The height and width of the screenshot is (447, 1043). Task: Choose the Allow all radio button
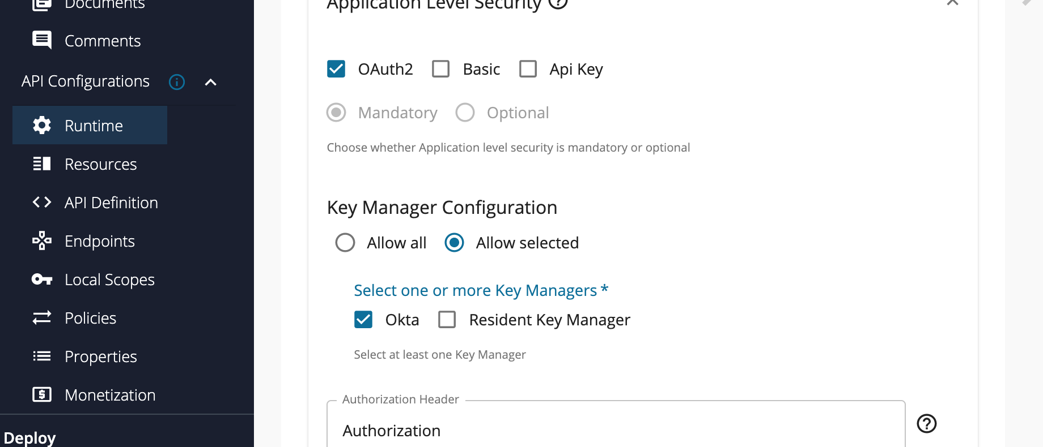(x=345, y=242)
